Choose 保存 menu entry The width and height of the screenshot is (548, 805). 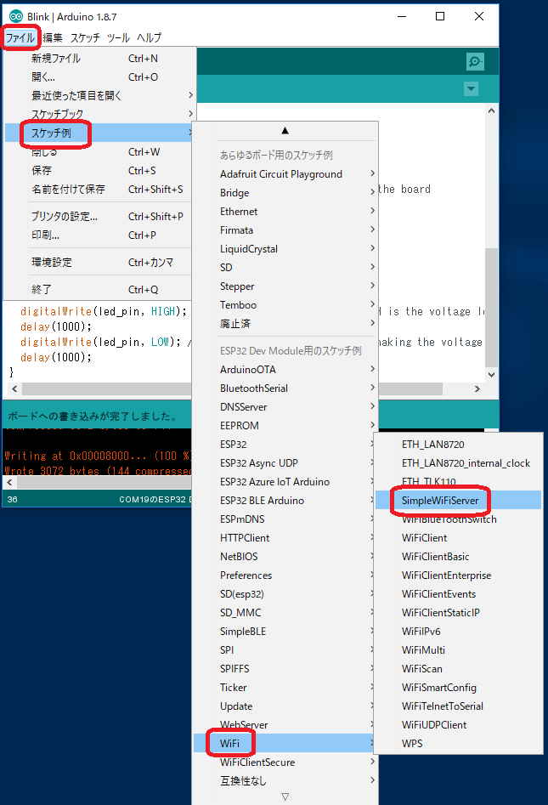click(98, 171)
